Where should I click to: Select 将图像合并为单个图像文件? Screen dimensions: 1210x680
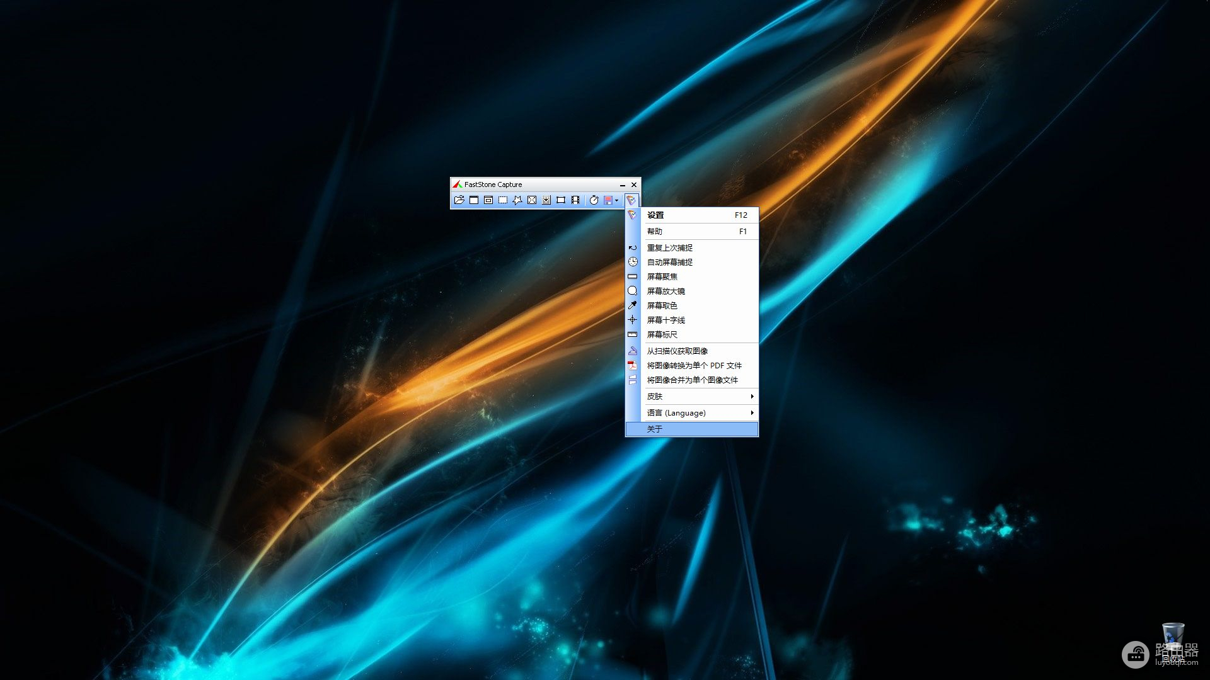(x=692, y=380)
